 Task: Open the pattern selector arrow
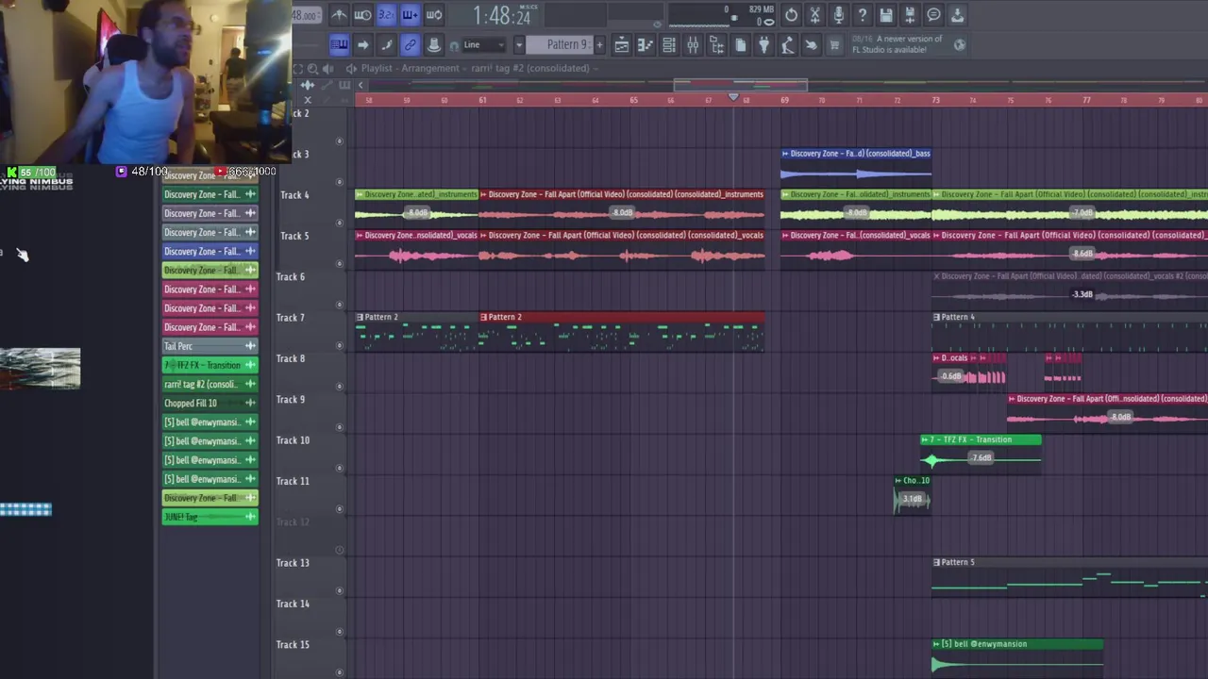click(x=518, y=45)
